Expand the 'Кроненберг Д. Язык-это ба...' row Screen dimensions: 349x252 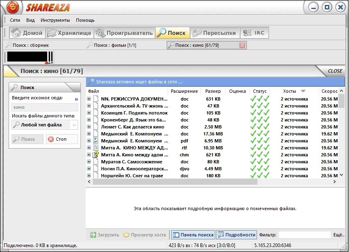click(x=89, y=120)
